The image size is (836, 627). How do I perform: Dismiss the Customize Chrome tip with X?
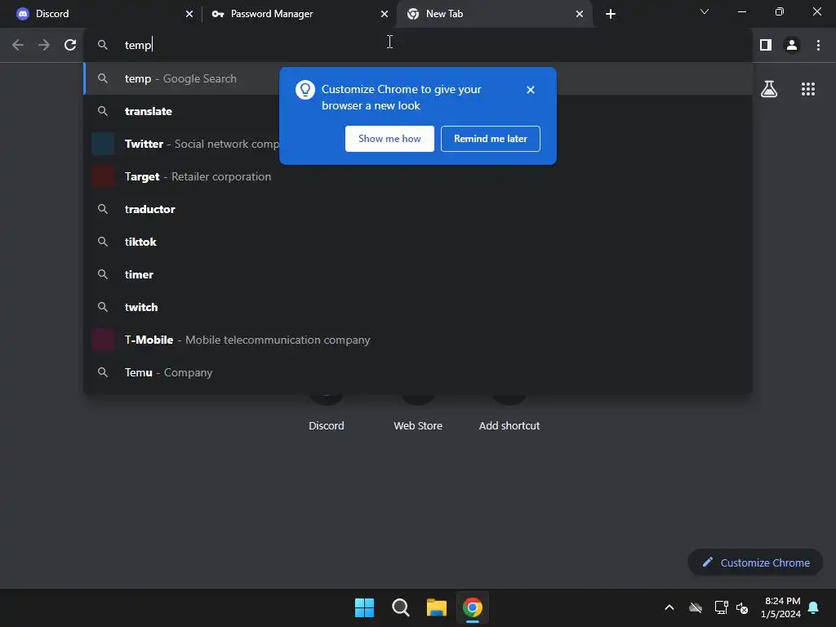[530, 90]
